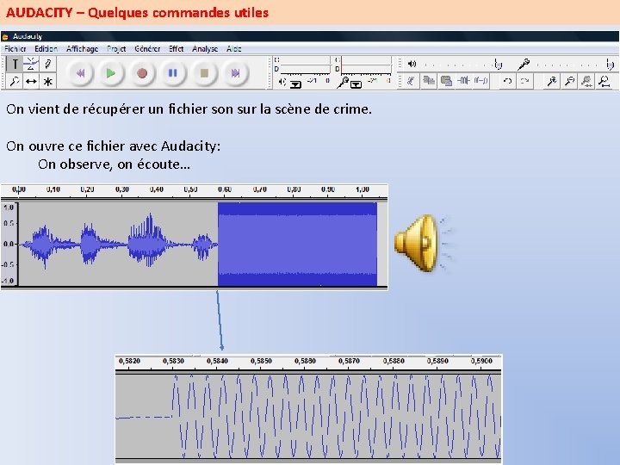The image size is (620, 465).
Task: Open the Analyse menu
Action: click(x=205, y=48)
